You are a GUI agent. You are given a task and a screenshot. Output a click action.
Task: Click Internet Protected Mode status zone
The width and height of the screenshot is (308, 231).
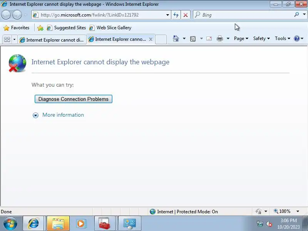[184, 211]
